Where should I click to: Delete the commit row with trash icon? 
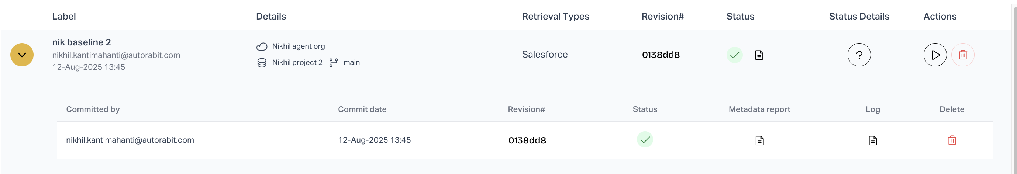point(952,140)
